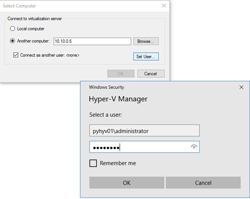The height and width of the screenshot is (199, 250).
Task: Click the computer address field showing 10.10.0.5
Action: (x=92, y=41)
